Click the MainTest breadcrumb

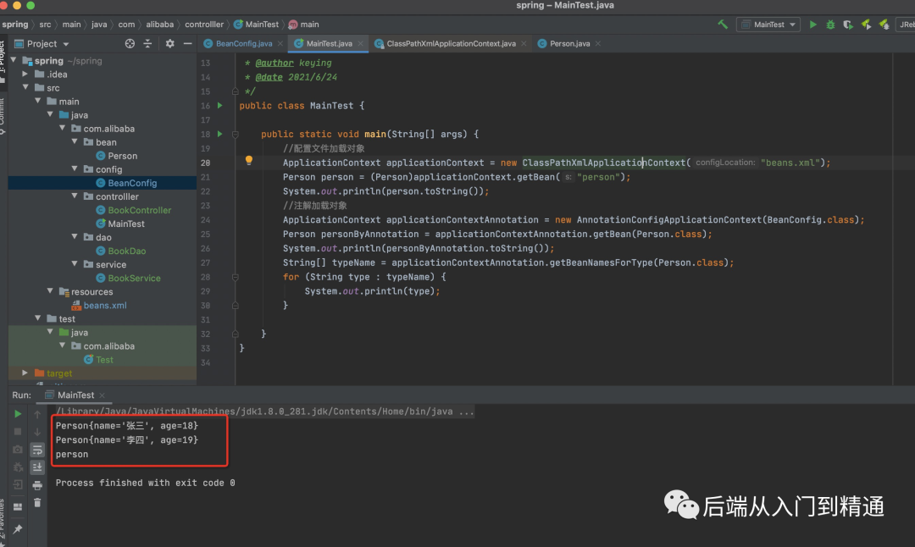pos(256,25)
